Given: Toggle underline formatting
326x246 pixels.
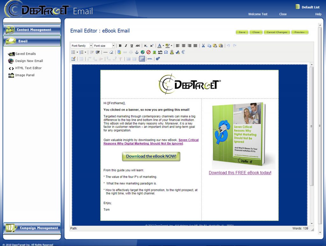Looking at the screenshot, I should 131,46.
